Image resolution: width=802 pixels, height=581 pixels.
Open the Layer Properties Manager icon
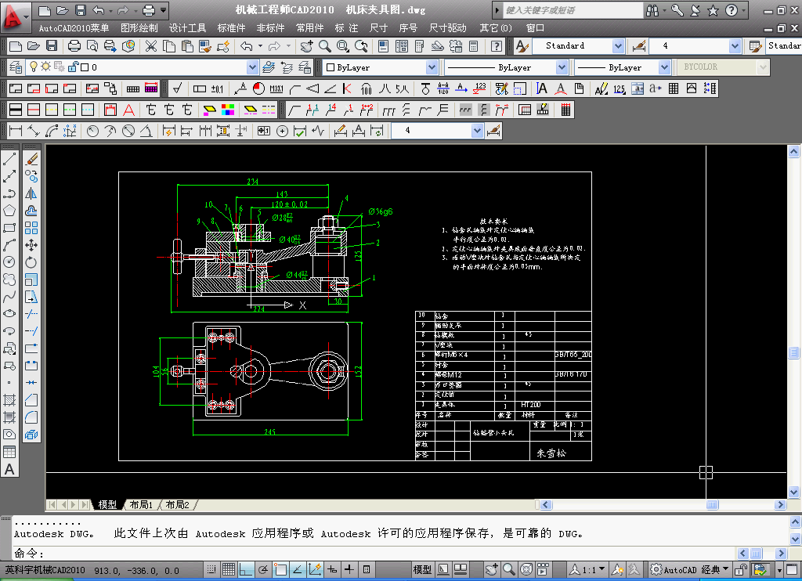[x=16, y=67]
